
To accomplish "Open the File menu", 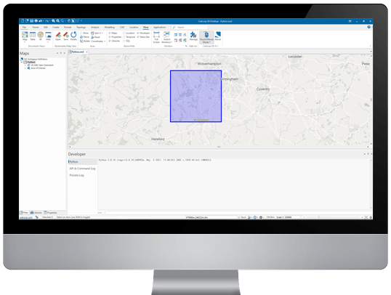I will (24, 27).
